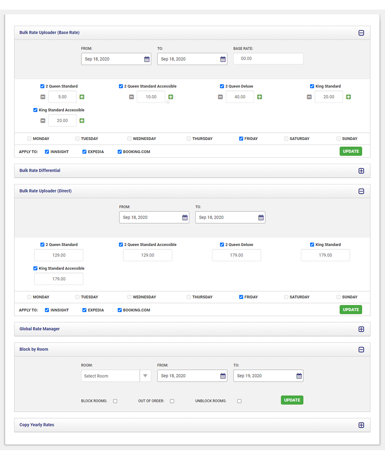Uncheck EXPEDIA in Base Rate apply-to row
Screen dimensions: 385x461
tap(84, 152)
